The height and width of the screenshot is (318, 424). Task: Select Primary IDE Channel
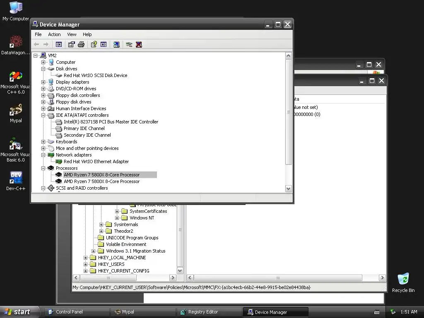click(x=84, y=128)
